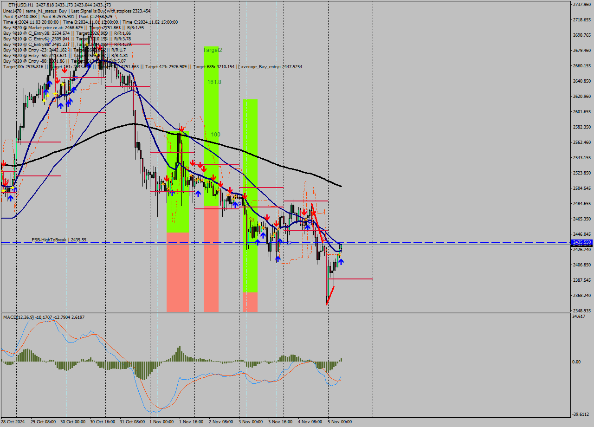Click the 161.8 Fibonacci level label
The image size is (594, 427).
click(214, 82)
